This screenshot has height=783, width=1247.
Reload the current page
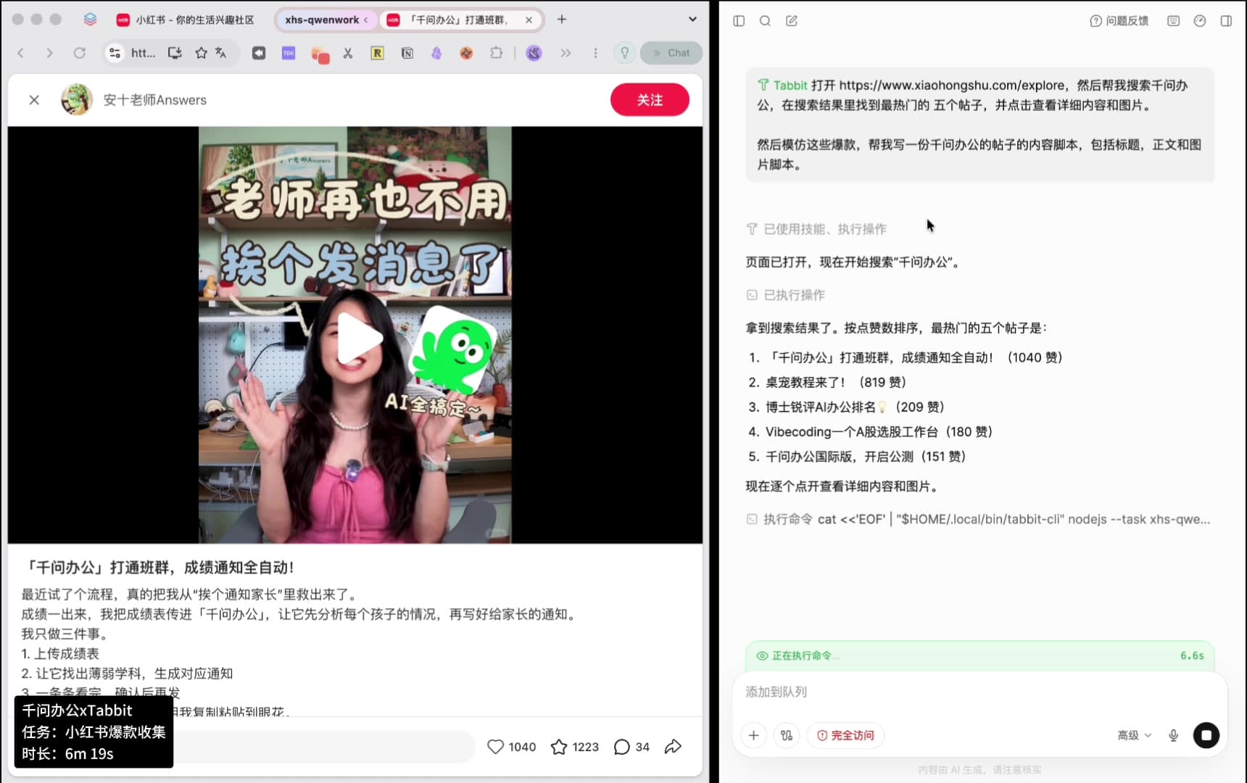(x=80, y=53)
